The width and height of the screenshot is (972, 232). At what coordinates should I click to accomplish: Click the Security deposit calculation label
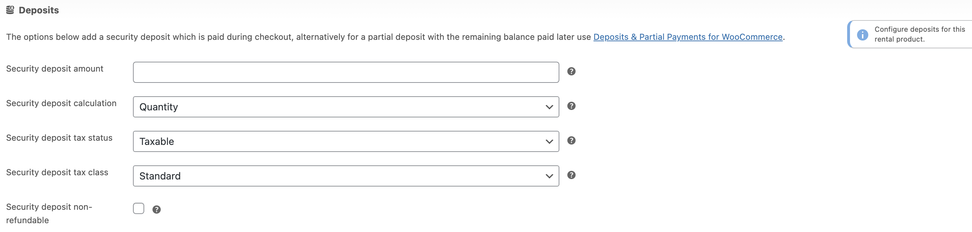tap(61, 103)
